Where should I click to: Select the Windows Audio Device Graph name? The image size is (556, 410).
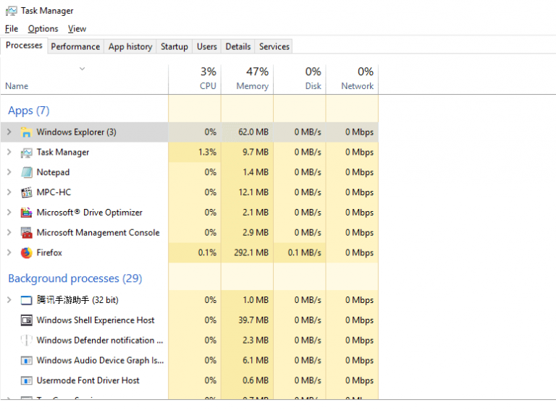click(100, 360)
